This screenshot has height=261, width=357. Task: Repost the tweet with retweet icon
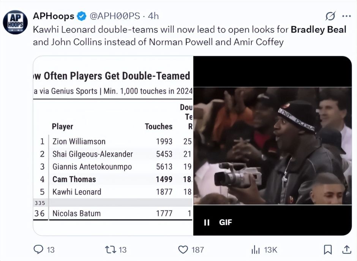[110, 250]
